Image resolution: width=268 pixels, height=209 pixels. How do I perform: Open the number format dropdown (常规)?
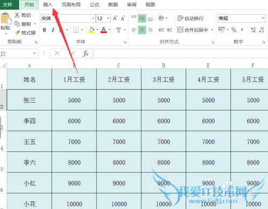click(263, 18)
